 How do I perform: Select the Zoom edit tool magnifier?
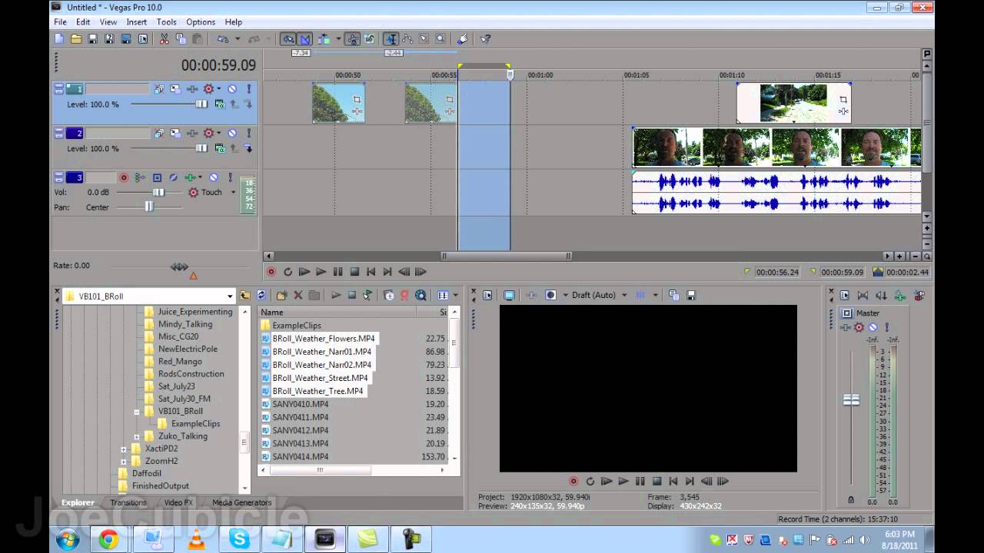(440, 38)
